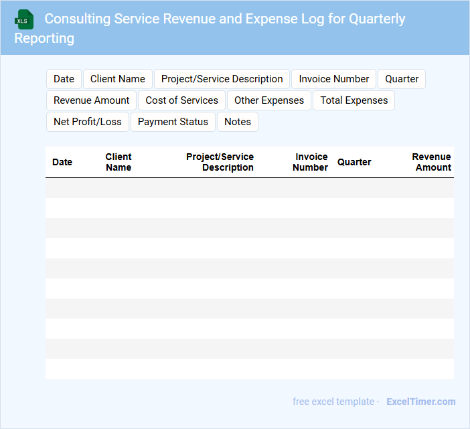The width and height of the screenshot is (470, 429).
Task: Click the Revenue Amount tag
Action: pyautogui.click(x=92, y=100)
